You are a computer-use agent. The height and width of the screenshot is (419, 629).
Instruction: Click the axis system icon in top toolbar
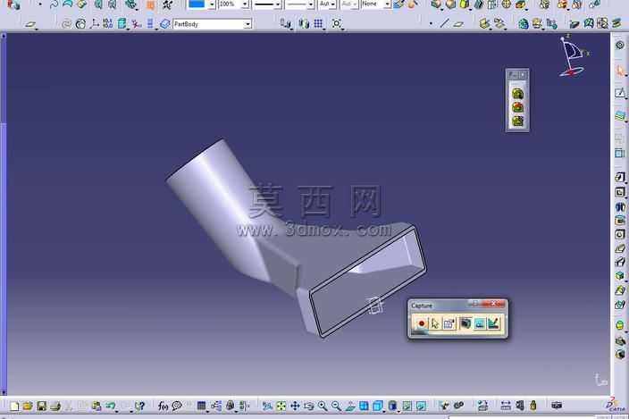tap(95, 23)
